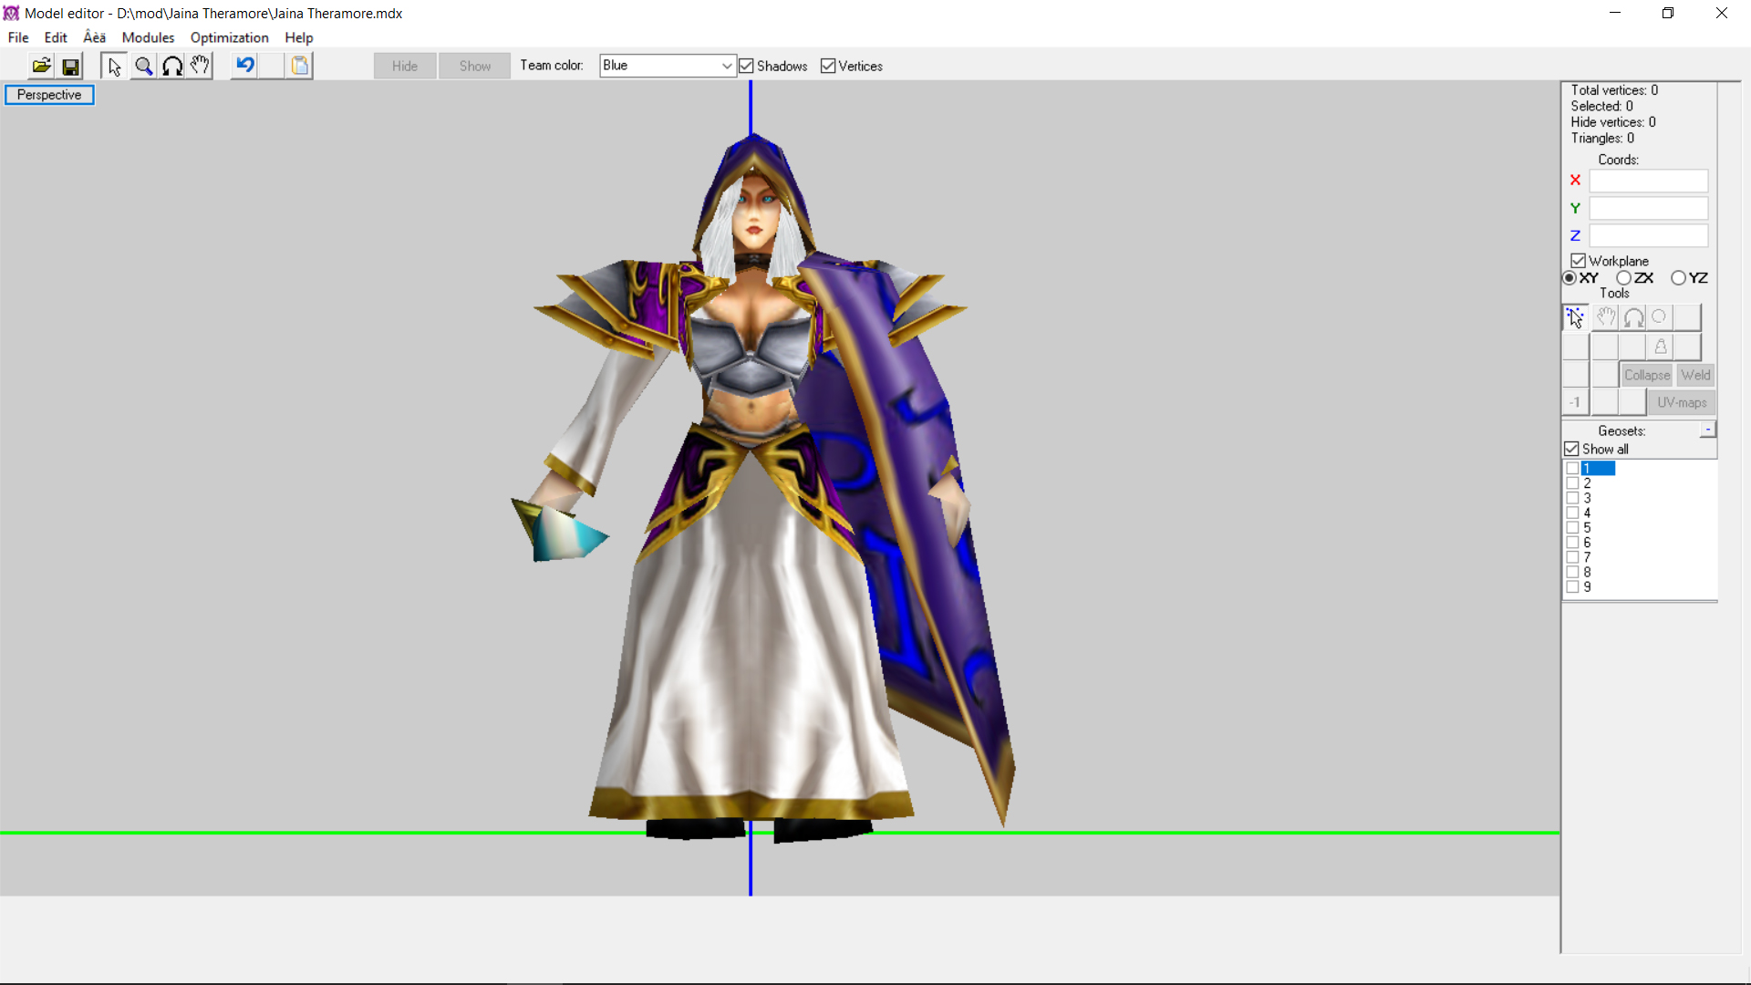Open the Edit menu
Viewport: 1751px width, 985px height.
tap(56, 37)
